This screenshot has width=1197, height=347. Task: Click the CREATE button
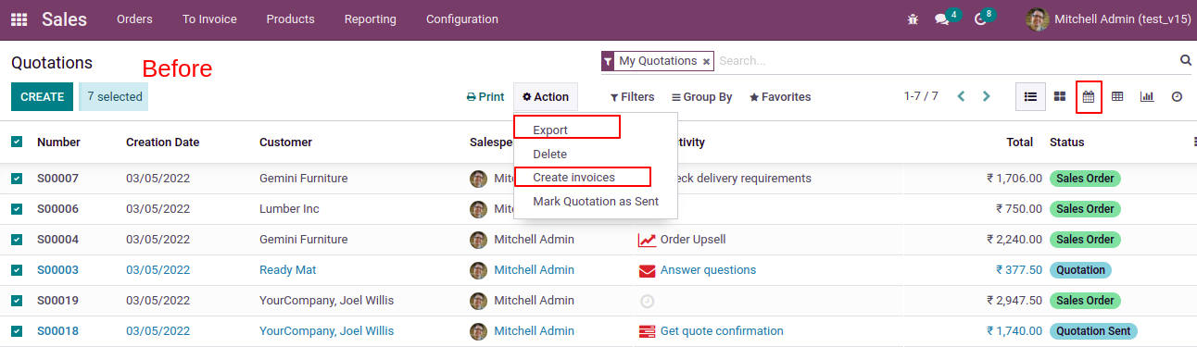click(42, 96)
